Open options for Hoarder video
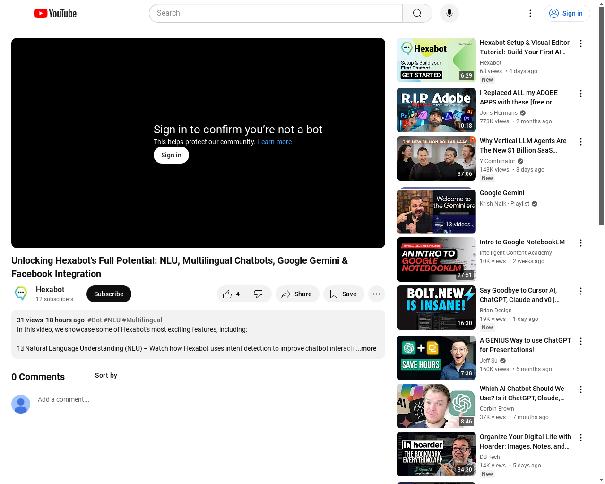This screenshot has width=605, height=484. [581, 438]
